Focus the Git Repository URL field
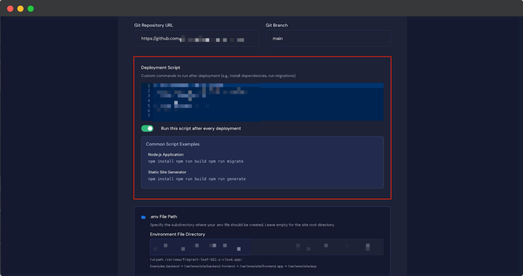The width and height of the screenshot is (523, 276). click(197, 38)
